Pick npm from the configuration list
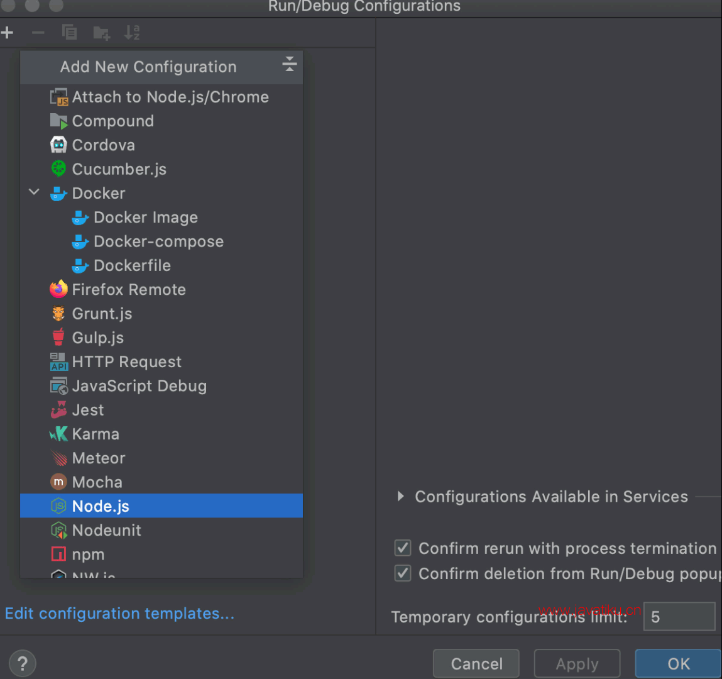Viewport: 722px width, 679px height. [x=161, y=554]
